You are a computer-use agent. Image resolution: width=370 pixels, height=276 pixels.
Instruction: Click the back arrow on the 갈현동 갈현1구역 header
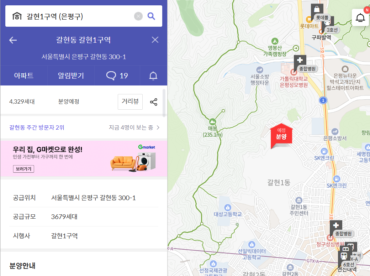(13, 40)
